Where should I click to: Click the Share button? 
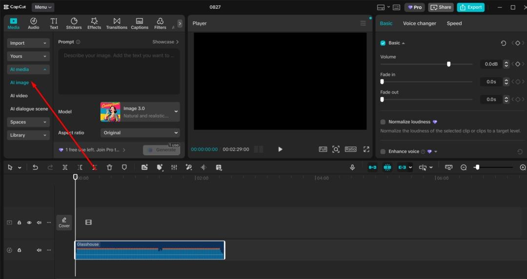[x=441, y=7]
